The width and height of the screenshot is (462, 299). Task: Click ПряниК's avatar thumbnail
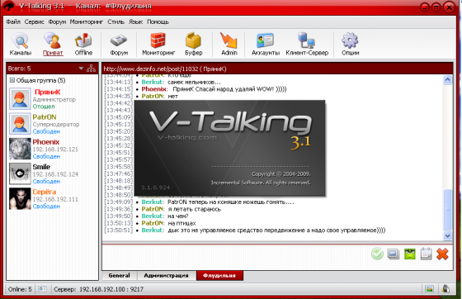tap(20, 98)
